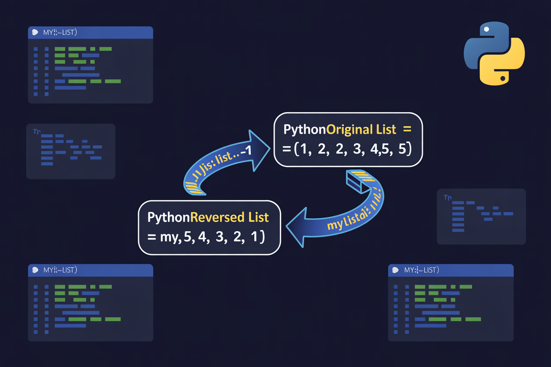Click the Python logo
The image size is (551, 367).
494,53
